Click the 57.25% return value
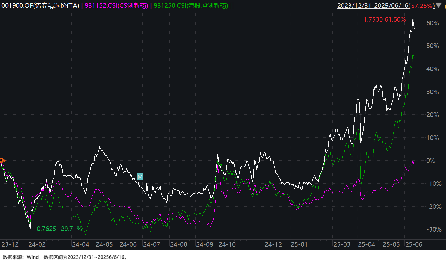Image resolution: width=446 pixels, height=266 pixels. tap(422, 6)
